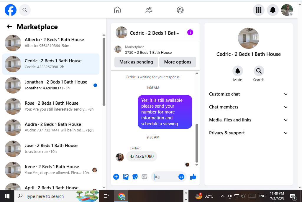This screenshot has width=302, height=202.
Task: Click the taskbar volume icon
Action: (x=244, y=196)
